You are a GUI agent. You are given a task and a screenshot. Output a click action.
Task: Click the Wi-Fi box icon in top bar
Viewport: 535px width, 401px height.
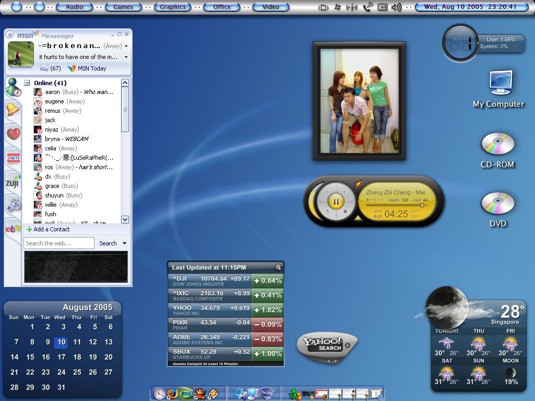(x=382, y=7)
